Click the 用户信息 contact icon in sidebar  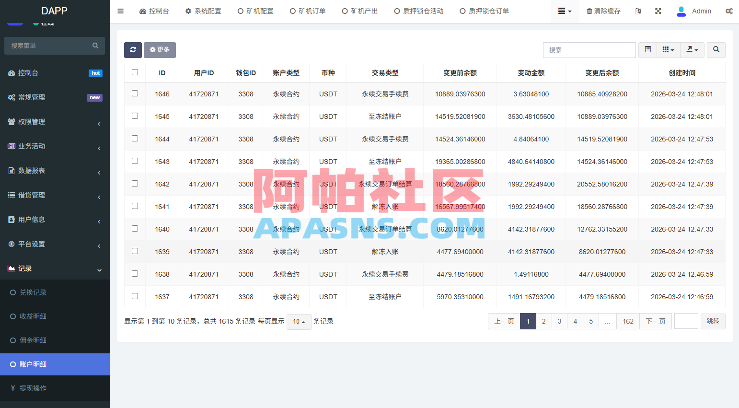click(12, 220)
